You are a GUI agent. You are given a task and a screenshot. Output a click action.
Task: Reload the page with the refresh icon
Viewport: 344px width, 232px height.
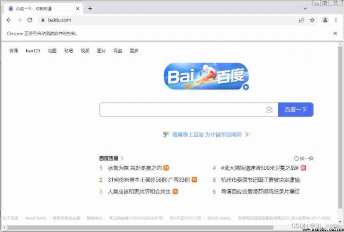click(30, 20)
